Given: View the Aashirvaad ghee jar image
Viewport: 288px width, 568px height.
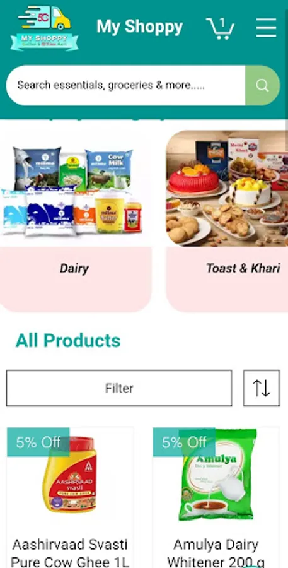Looking at the screenshot, I should (70, 475).
